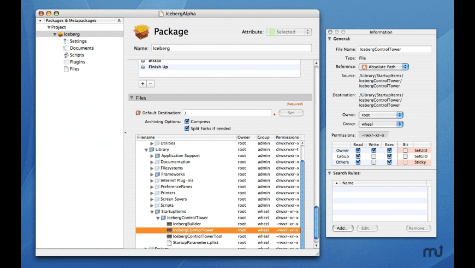Open the Documents item icon
The width and height of the screenshot is (475, 268).
click(66, 48)
